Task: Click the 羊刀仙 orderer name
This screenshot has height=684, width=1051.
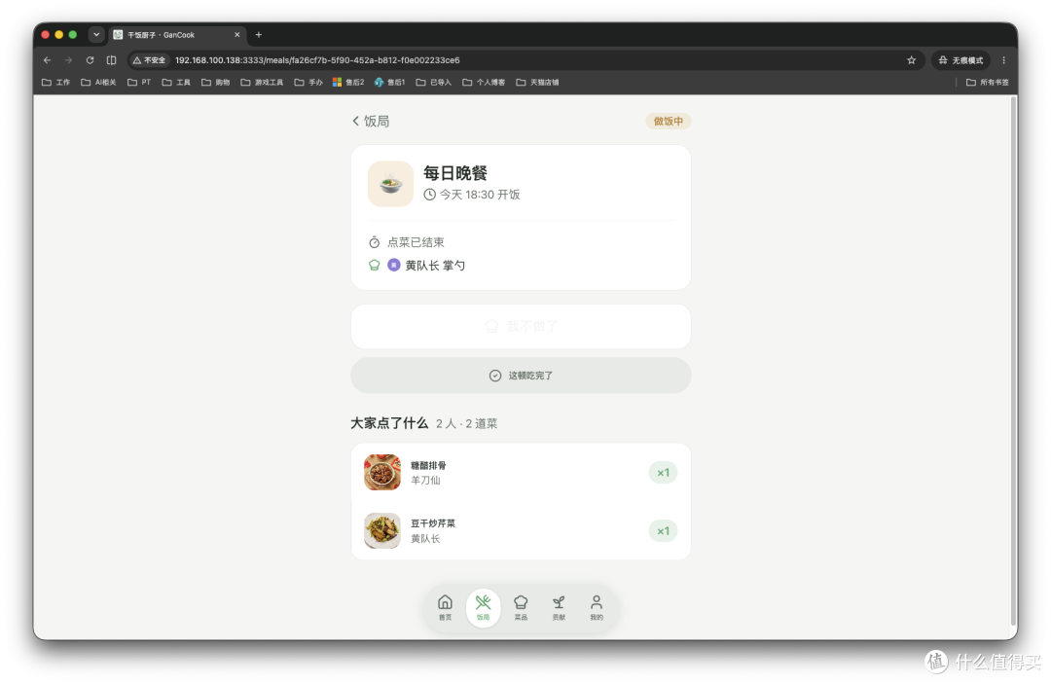Action: coord(425,480)
